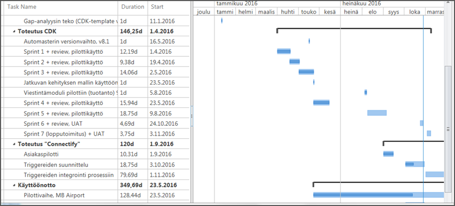This screenshot has width=455, height=206.
Task: Select the Duration column header
Action: click(133, 7)
